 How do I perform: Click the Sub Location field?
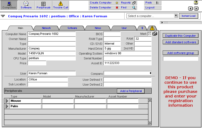[x=48, y=85]
